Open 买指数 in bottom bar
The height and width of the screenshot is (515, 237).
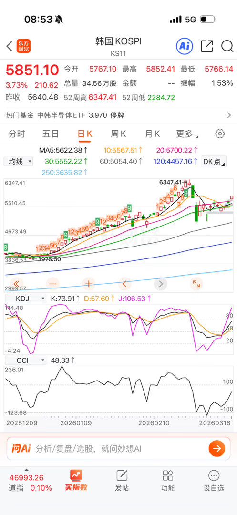pyautogui.click(x=76, y=481)
